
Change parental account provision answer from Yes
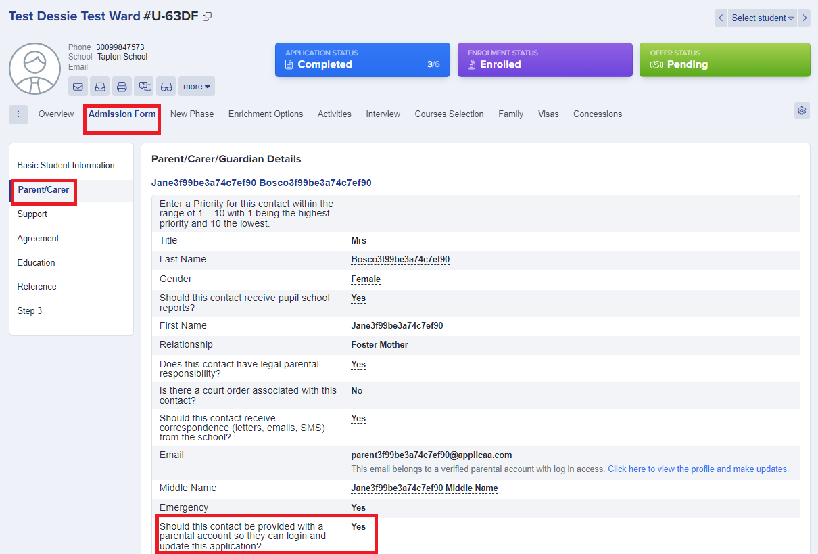(x=358, y=526)
